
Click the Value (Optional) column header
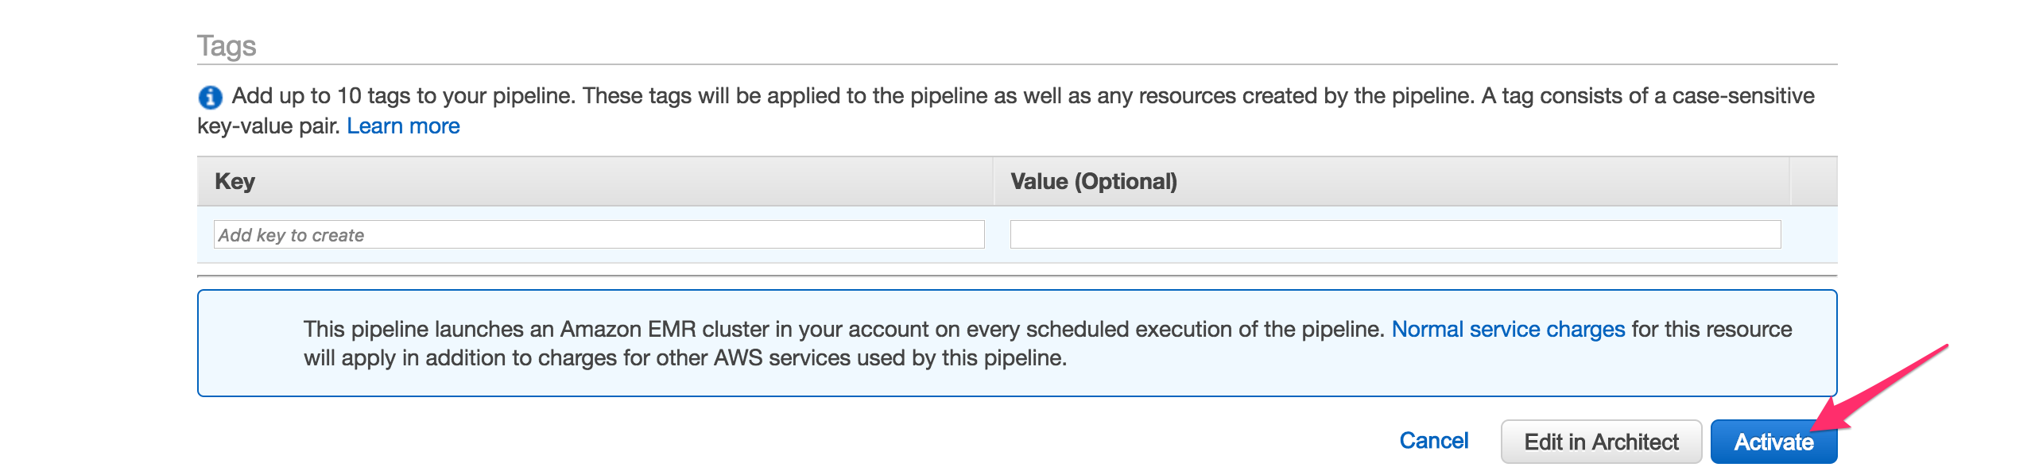click(x=1095, y=180)
